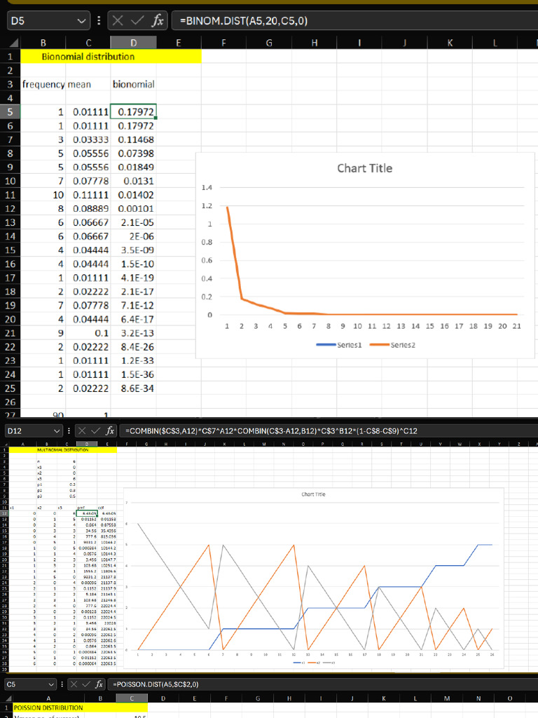Open Insert Function fx beside the COMBIN formula
538x718 pixels.
110,431
